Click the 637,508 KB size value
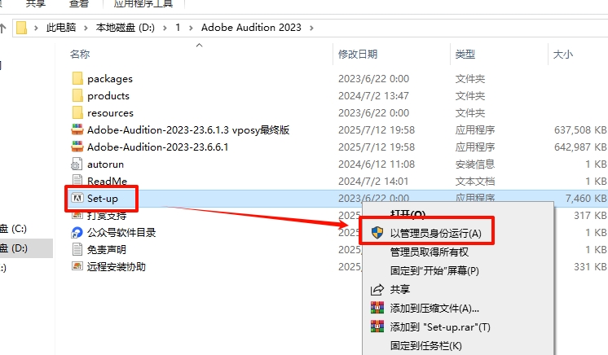 coord(580,129)
